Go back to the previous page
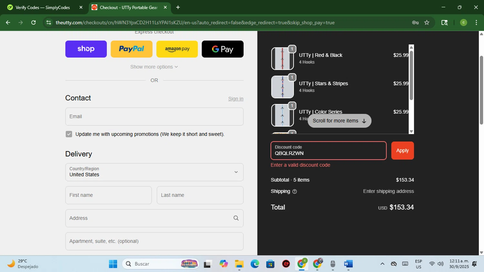Screen dimensions: 484x272 8,23
